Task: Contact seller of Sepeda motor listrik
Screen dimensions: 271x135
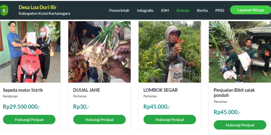Action: tap(29, 119)
